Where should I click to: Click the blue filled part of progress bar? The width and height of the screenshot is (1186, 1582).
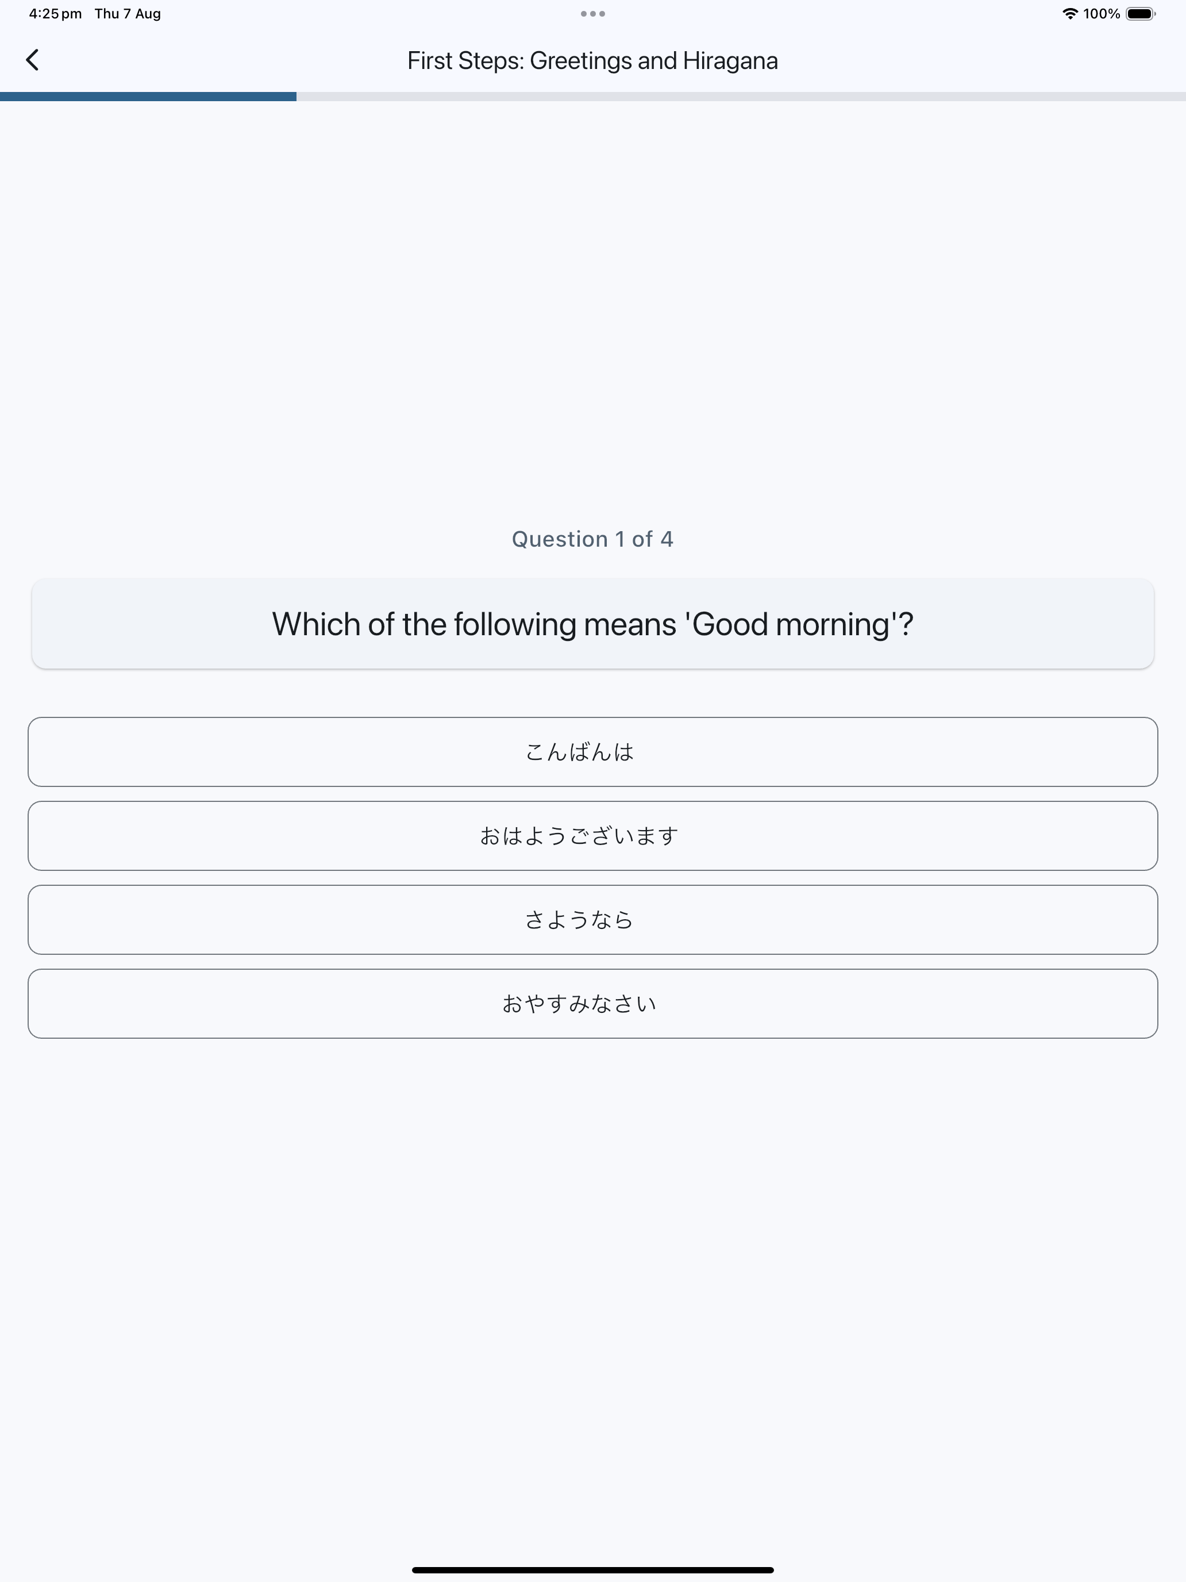click(148, 97)
